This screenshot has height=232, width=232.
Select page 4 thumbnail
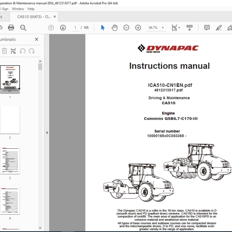coord(10,200)
